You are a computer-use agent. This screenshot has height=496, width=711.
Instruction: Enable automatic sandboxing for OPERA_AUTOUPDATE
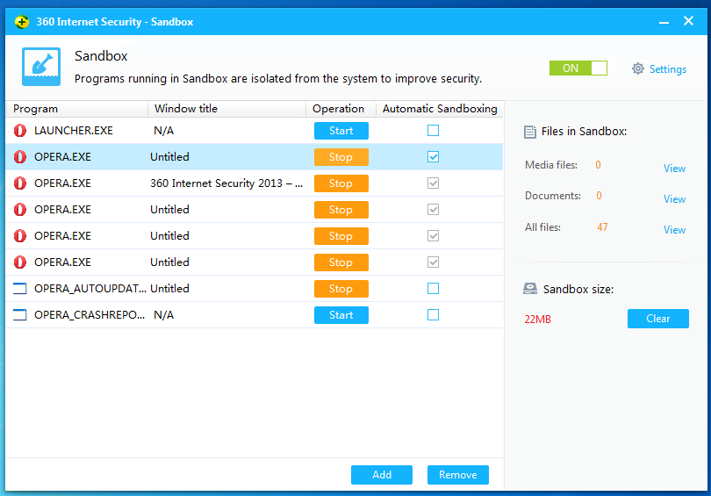[433, 288]
